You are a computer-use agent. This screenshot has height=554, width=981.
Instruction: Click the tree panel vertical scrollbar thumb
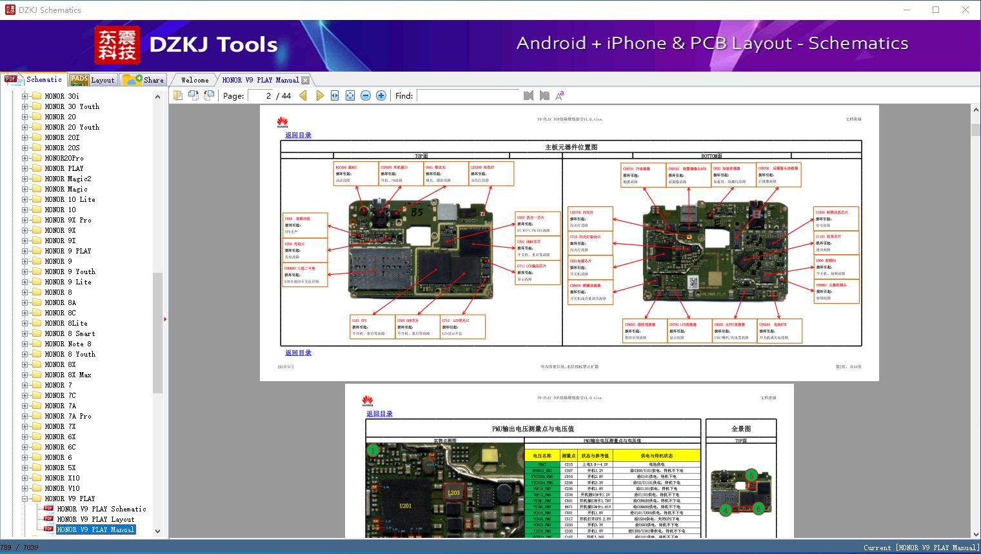(x=157, y=333)
